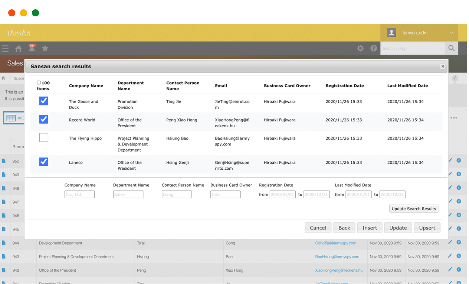Click the Company Name filter field
469x284 pixels.
[x=79, y=195]
